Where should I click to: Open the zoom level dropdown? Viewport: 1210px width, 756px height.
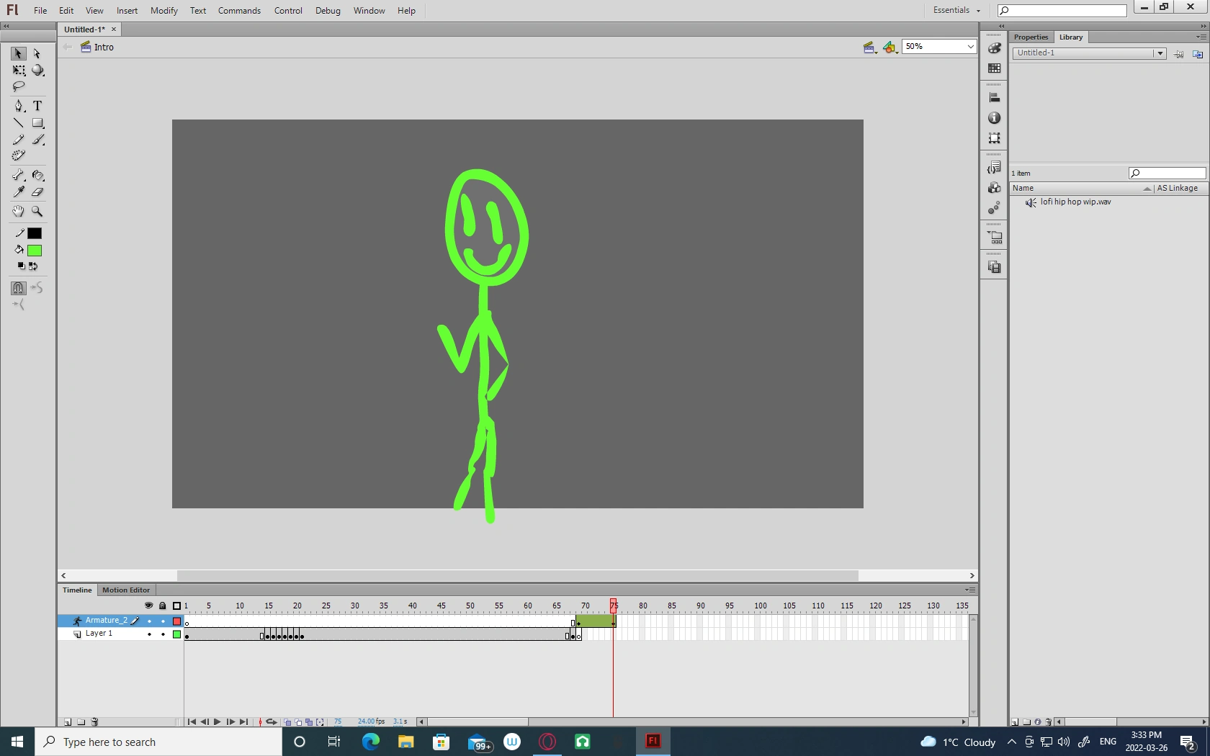(969, 46)
